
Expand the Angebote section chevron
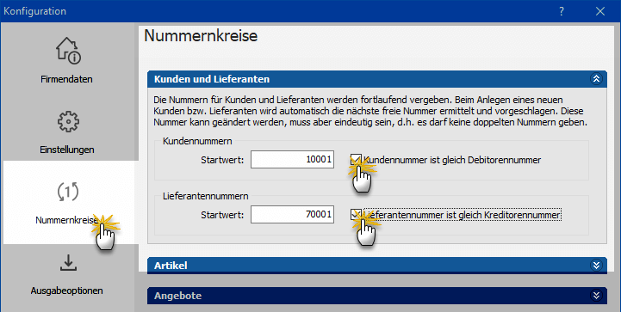coord(596,296)
